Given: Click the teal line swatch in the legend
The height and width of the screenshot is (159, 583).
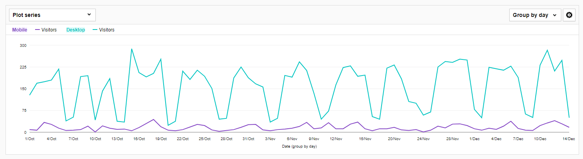Looking at the screenshot, I should 95,30.
